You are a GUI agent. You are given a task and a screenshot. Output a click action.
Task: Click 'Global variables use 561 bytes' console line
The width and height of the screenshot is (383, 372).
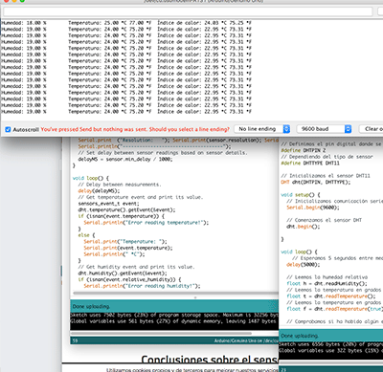pyautogui.click(x=174, y=321)
